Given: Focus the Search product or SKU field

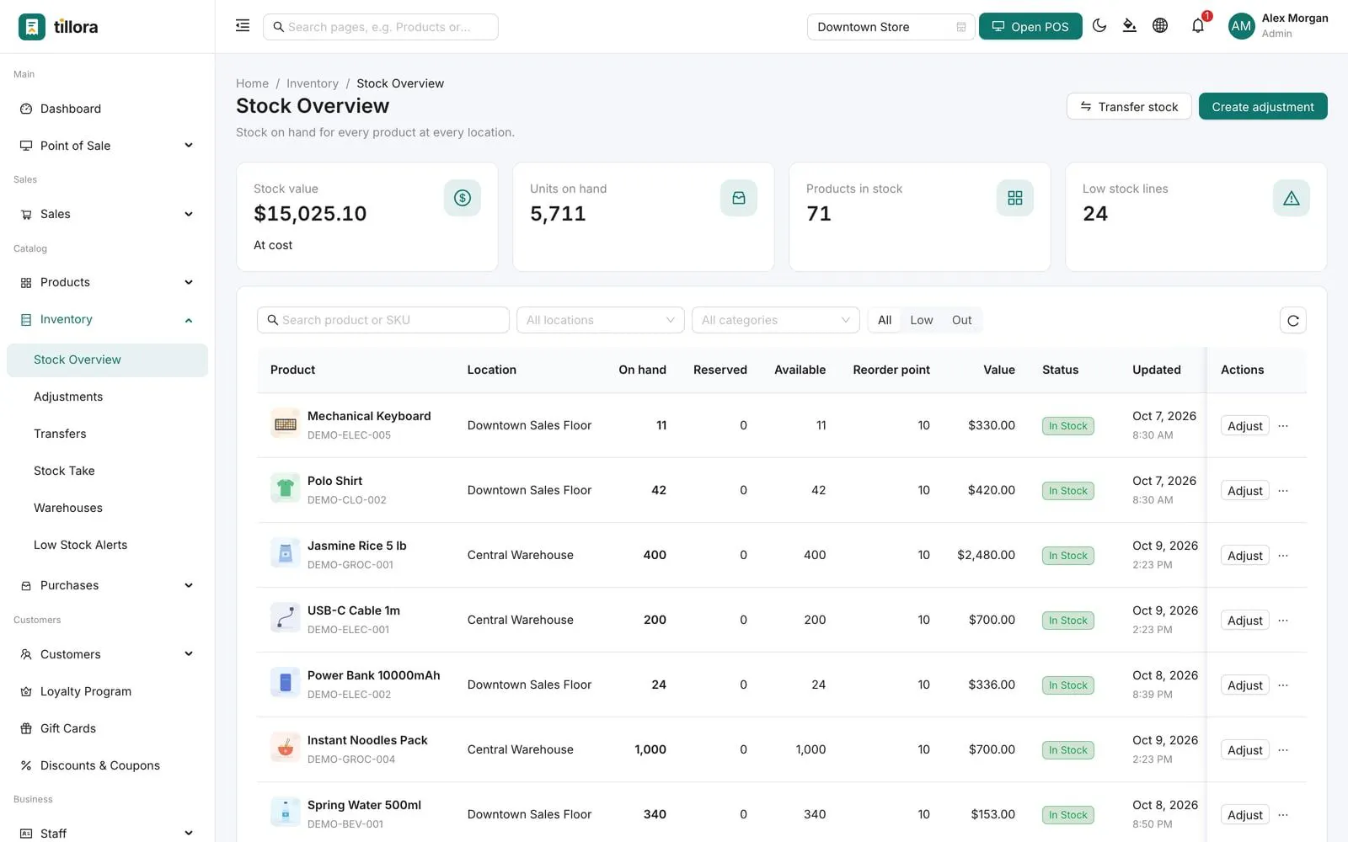Looking at the screenshot, I should 383,320.
